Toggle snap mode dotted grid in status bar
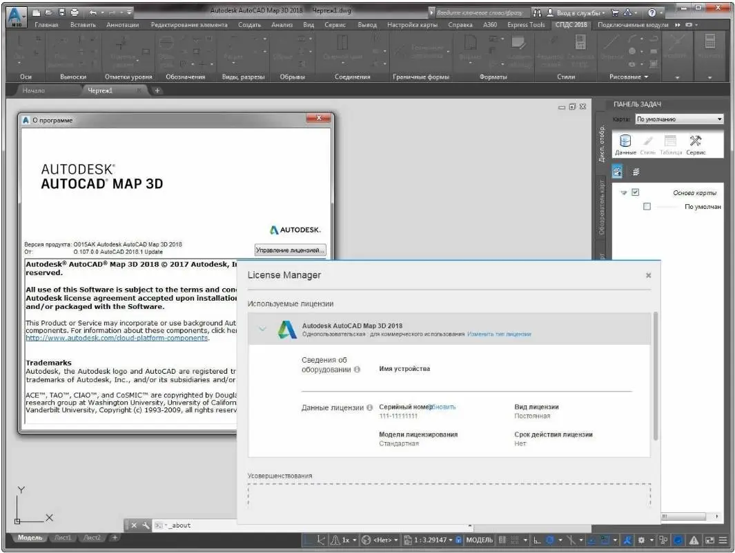 [x=514, y=540]
